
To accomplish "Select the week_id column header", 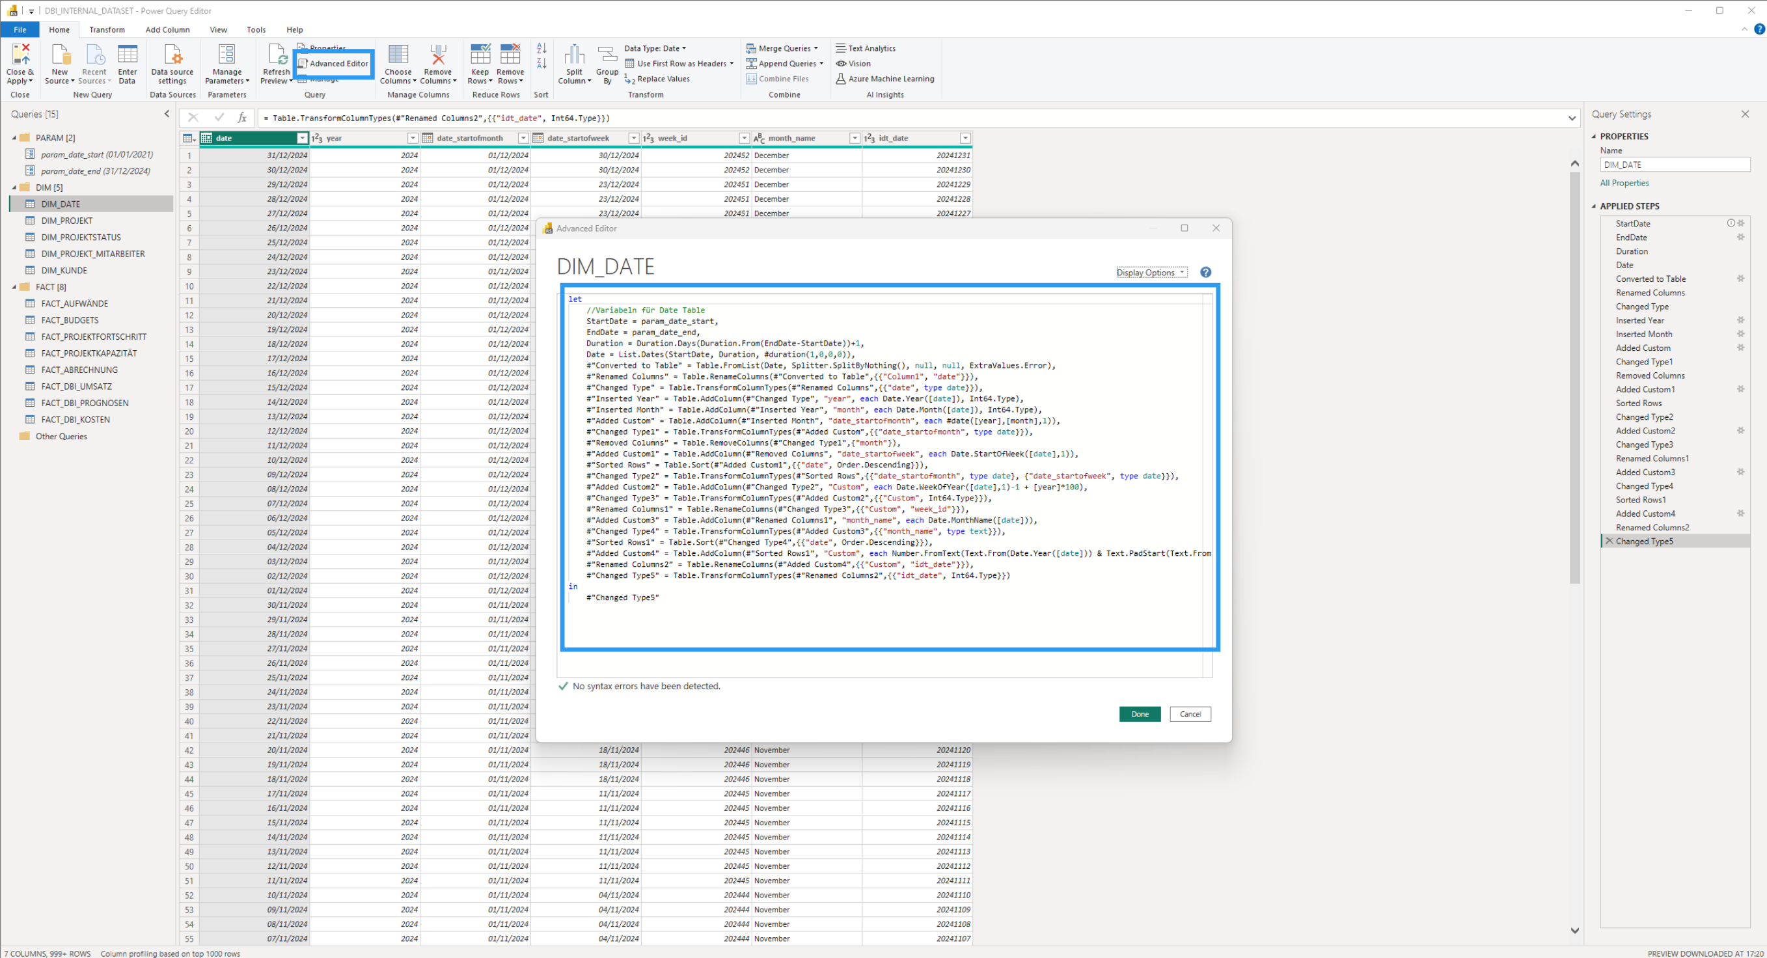I will point(696,139).
